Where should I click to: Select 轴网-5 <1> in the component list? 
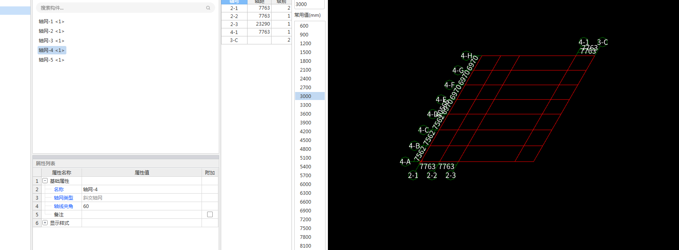pyautogui.click(x=51, y=60)
